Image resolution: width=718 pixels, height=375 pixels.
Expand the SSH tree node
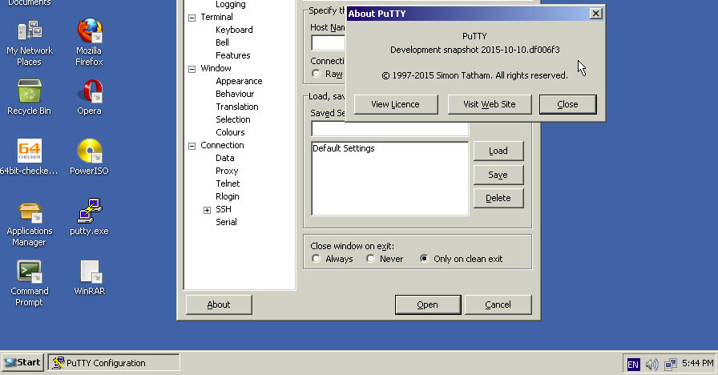pyautogui.click(x=207, y=210)
